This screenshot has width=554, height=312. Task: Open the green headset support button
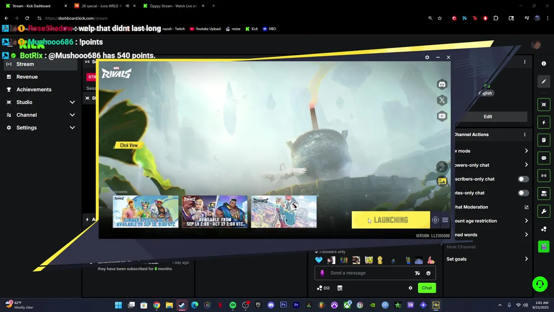click(540, 284)
